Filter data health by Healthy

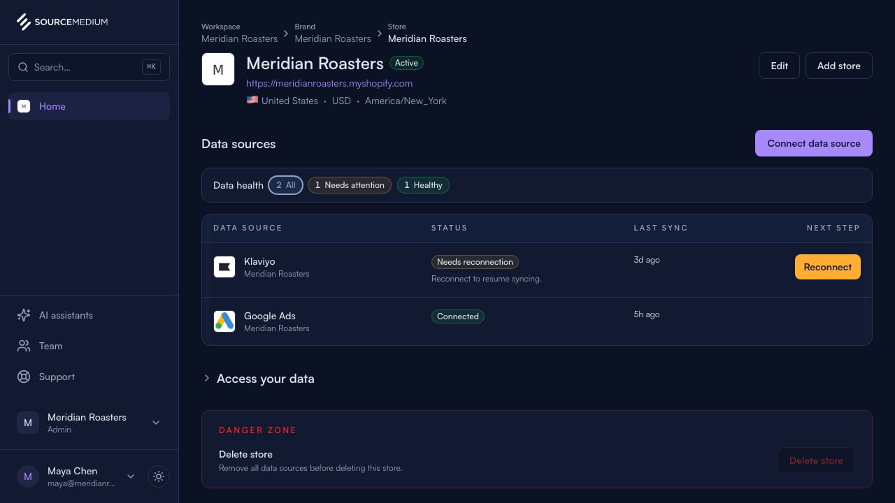point(423,185)
